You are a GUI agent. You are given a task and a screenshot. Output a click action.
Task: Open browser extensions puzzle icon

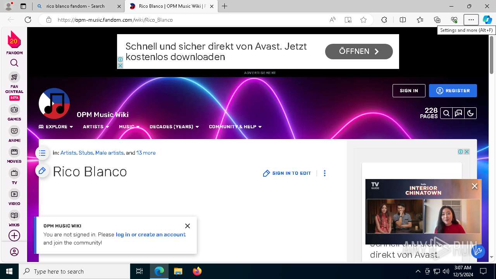point(384,20)
